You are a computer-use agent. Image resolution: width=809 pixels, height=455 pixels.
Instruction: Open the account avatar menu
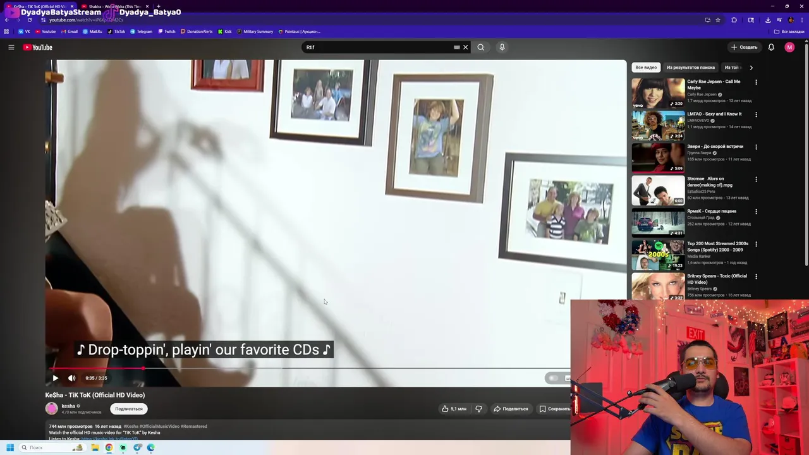789,47
